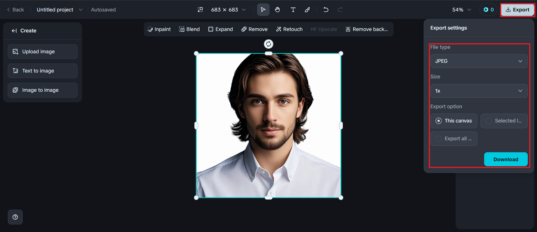Activate the Retouch tool
The height and width of the screenshot is (232, 537).
point(289,29)
